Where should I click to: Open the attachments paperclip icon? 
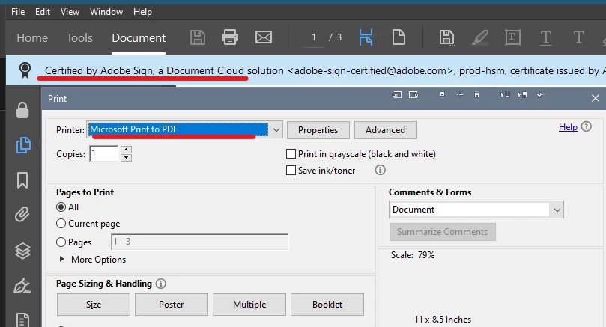point(22,215)
